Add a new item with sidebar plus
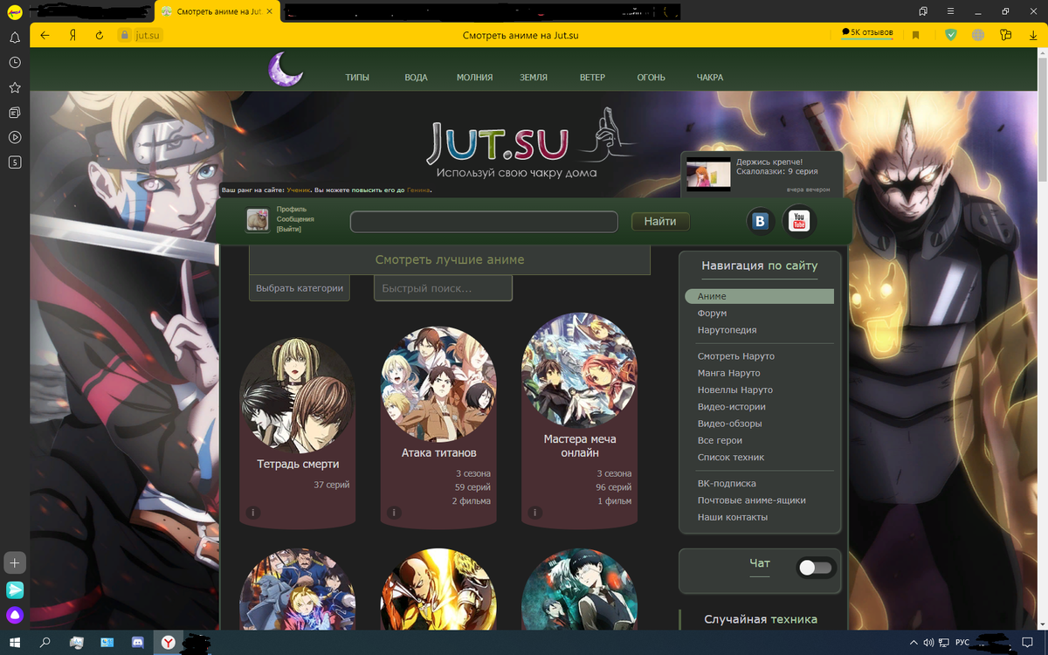 (x=15, y=562)
